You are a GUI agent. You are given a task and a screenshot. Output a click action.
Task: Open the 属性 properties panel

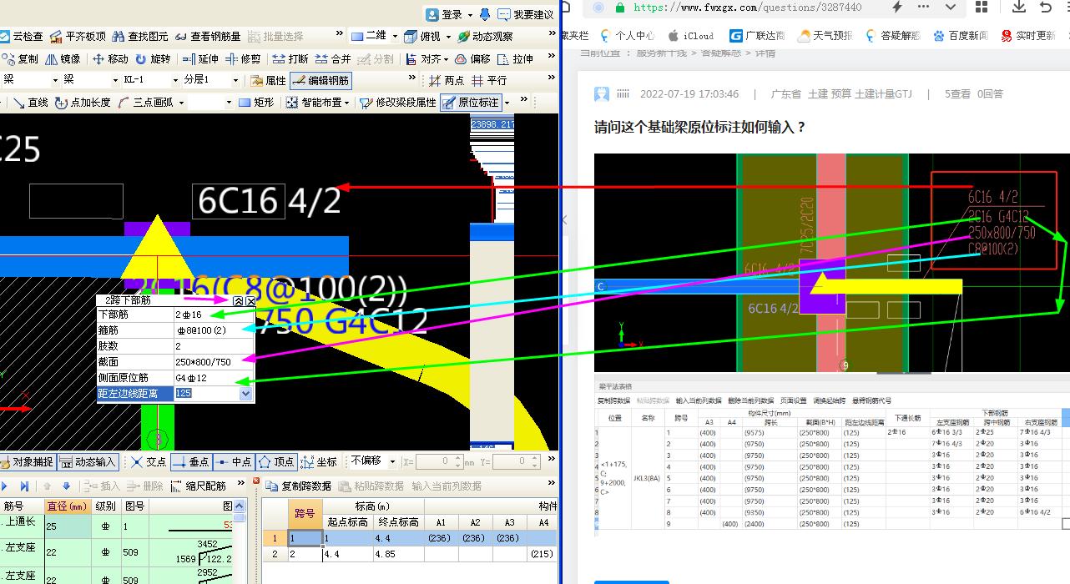(268, 81)
